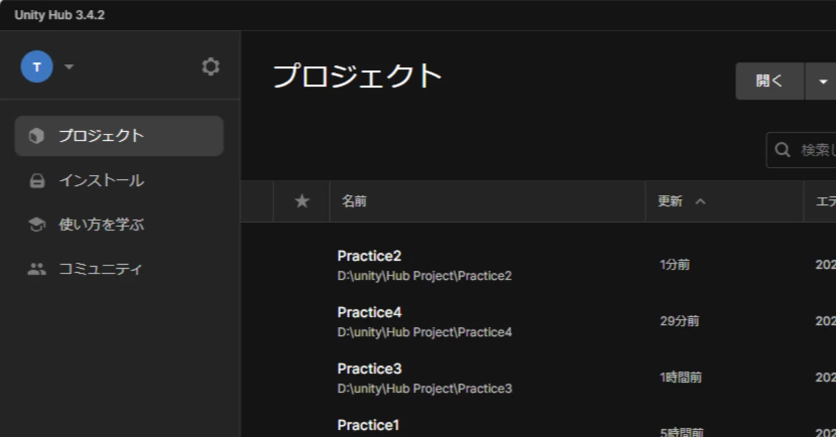This screenshot has height=437, width=836.
Task: Click the path D:\unity\Hub Project\Practice3
Action: click(x=425, y=389)
